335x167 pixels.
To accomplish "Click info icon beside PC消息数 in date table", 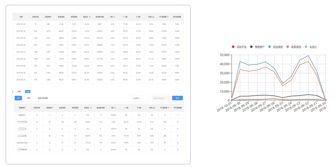I will (168, 17).
